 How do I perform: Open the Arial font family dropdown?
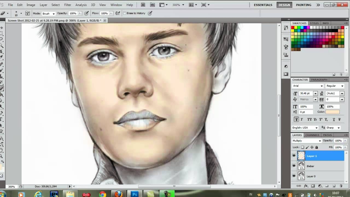pyautogui.click(x=308, y=86)
